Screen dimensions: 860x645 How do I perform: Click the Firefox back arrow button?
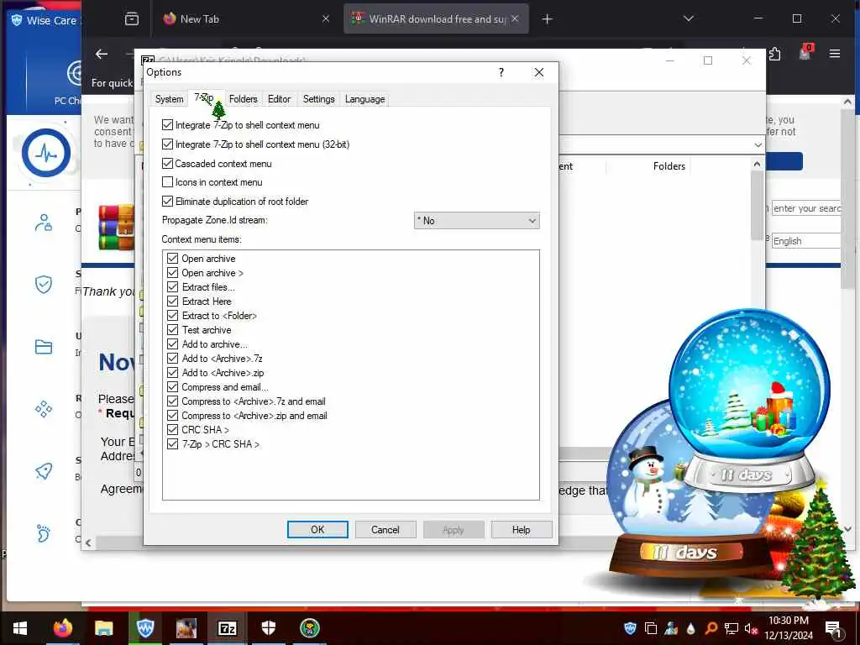tap(102, 54)
